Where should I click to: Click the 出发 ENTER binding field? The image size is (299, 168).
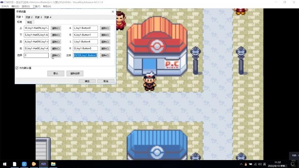click(85, 55)
